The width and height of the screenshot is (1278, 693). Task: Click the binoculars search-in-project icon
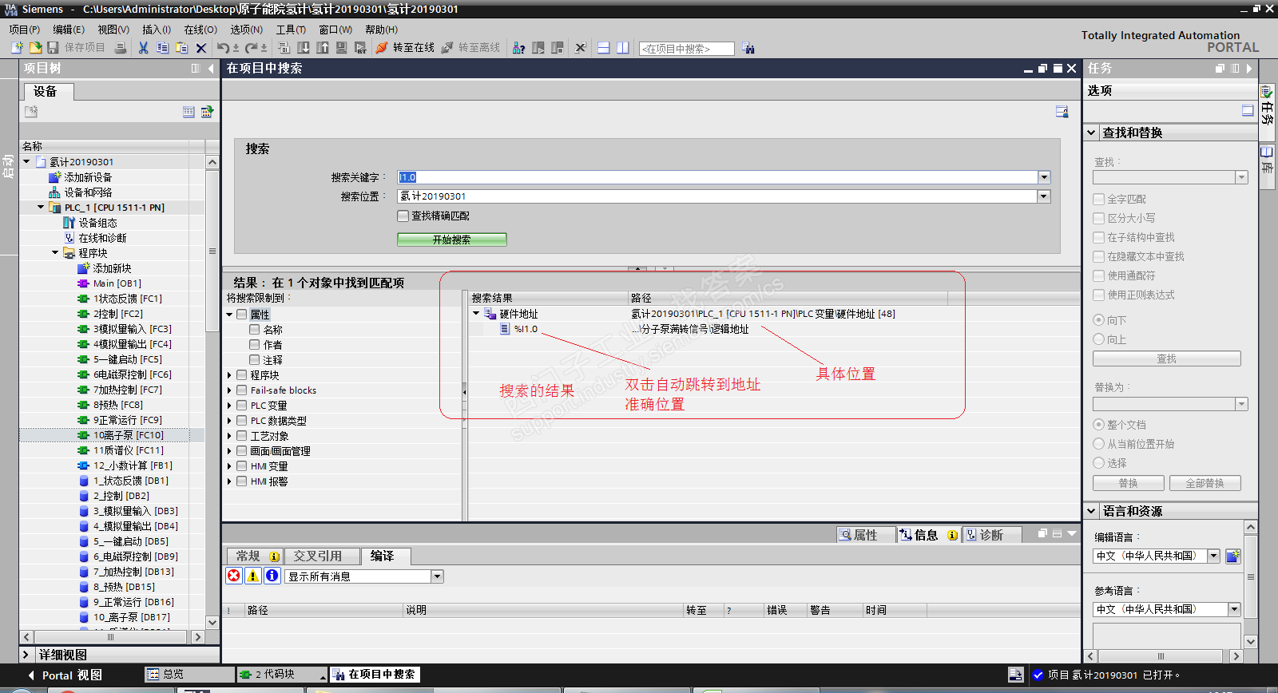748,48
